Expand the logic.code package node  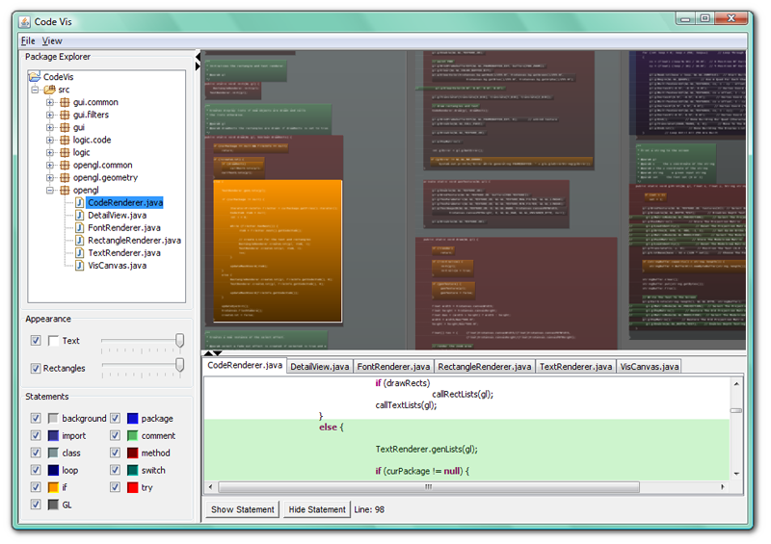[x=50, y=140]
